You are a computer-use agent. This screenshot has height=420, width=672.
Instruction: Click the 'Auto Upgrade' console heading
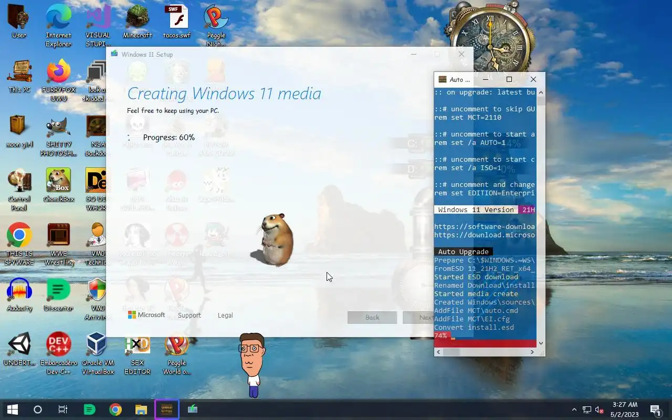coord(463,251)
